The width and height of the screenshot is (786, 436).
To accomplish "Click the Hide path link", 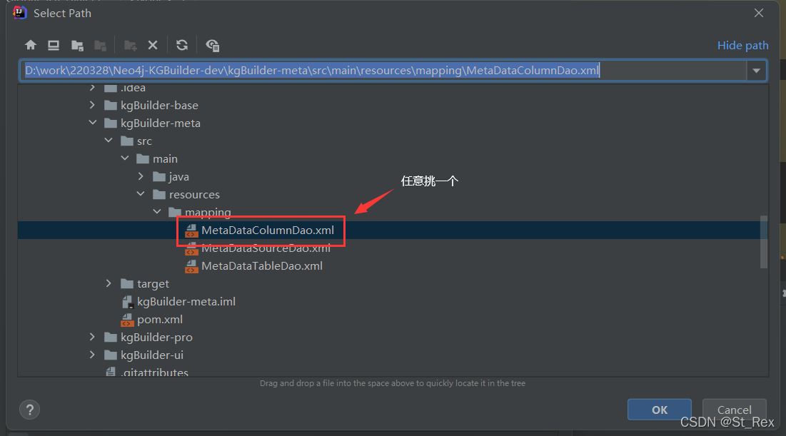I will [x=742, y=44].
